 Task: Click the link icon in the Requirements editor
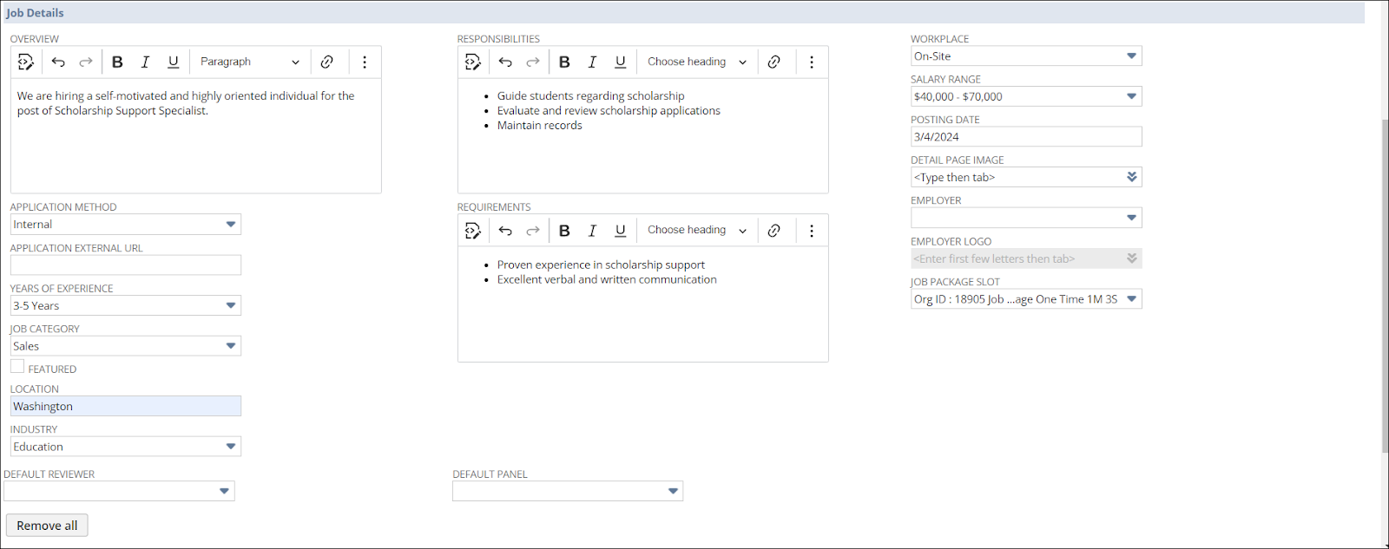(x=773, y=230)
